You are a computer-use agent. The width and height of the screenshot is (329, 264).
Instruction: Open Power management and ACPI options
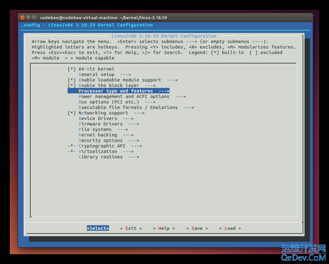click(x=132, y=96)
